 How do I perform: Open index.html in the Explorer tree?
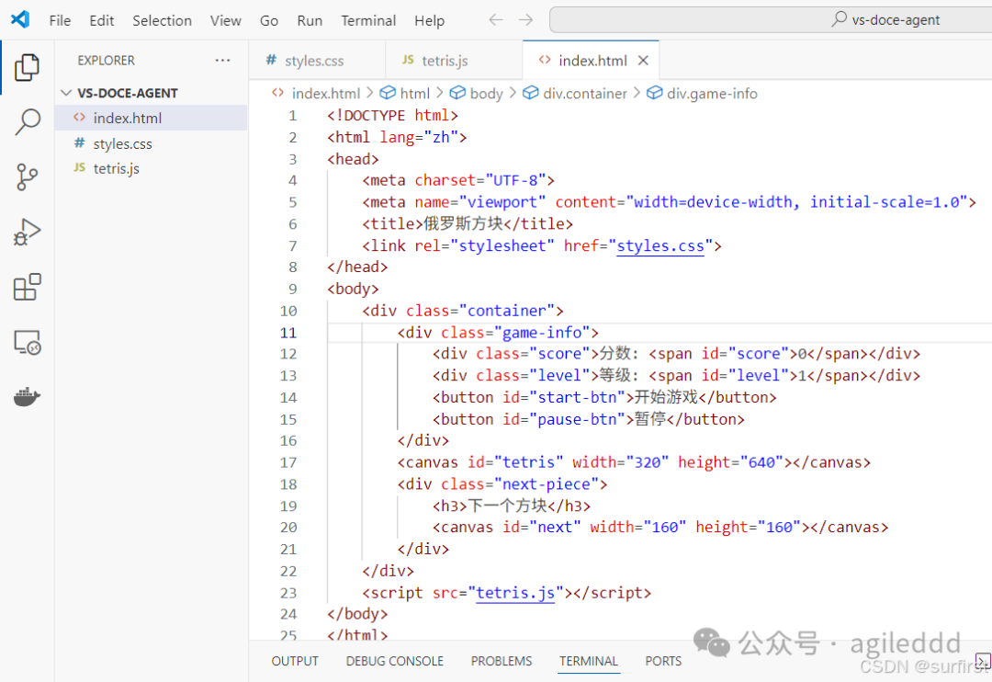pyautogui.click(x=151, y=118)
